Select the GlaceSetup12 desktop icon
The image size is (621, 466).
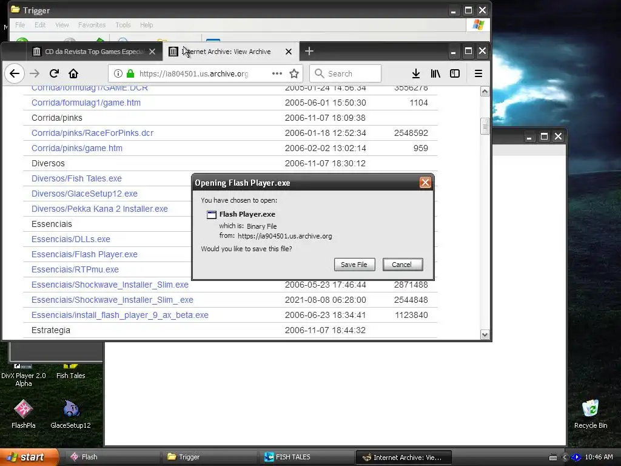pyautogui.click(x=70, y=414)
